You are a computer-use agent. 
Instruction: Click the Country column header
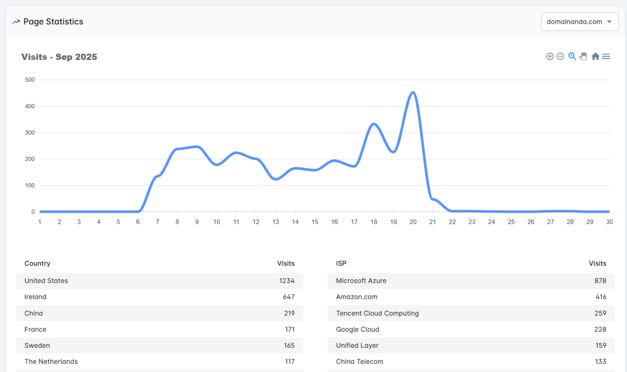click(37, 264)
